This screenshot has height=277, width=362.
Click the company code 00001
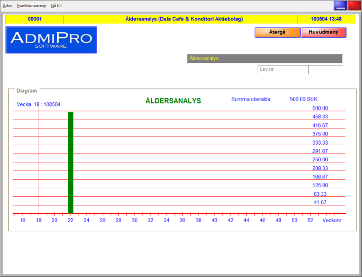[34, 19]
